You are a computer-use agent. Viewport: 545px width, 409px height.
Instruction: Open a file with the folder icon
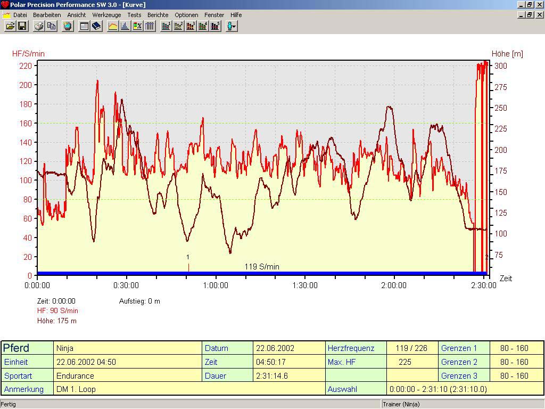11,26
